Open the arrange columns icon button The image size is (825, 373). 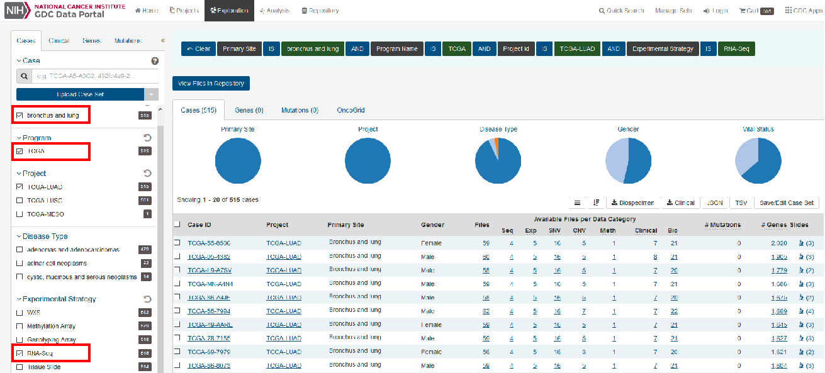[577, 203]
